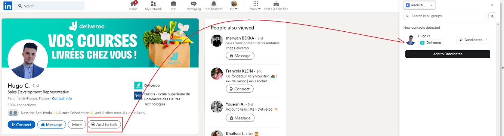Open My Network in top navigation
The image size is (504, 136).
tap(153, 6)
